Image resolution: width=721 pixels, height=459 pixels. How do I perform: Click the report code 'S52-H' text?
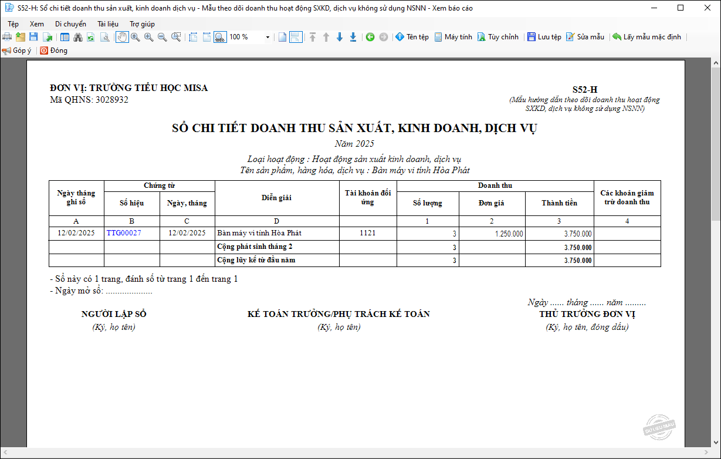[585, 90]
